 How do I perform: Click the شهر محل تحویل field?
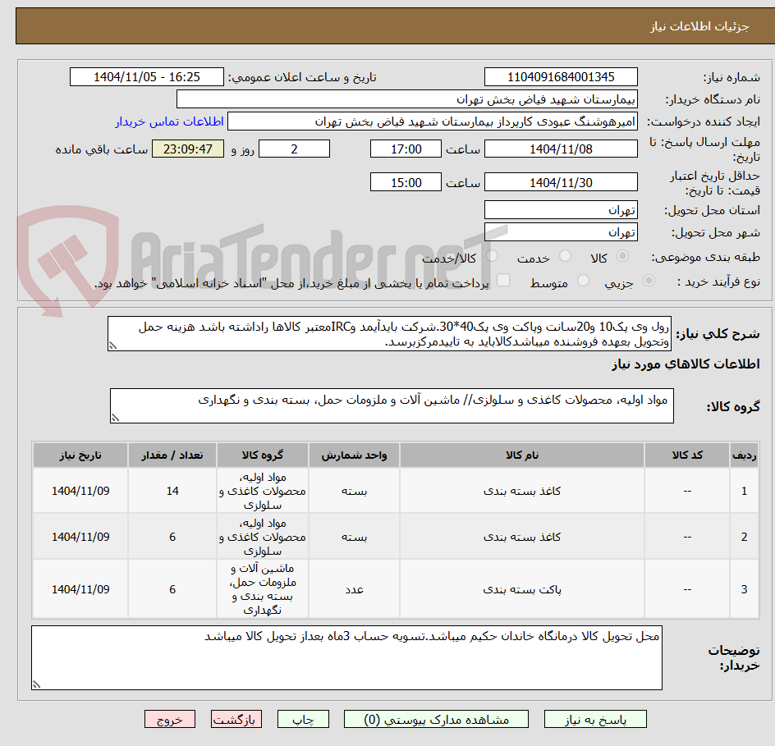tap(561, 232)
